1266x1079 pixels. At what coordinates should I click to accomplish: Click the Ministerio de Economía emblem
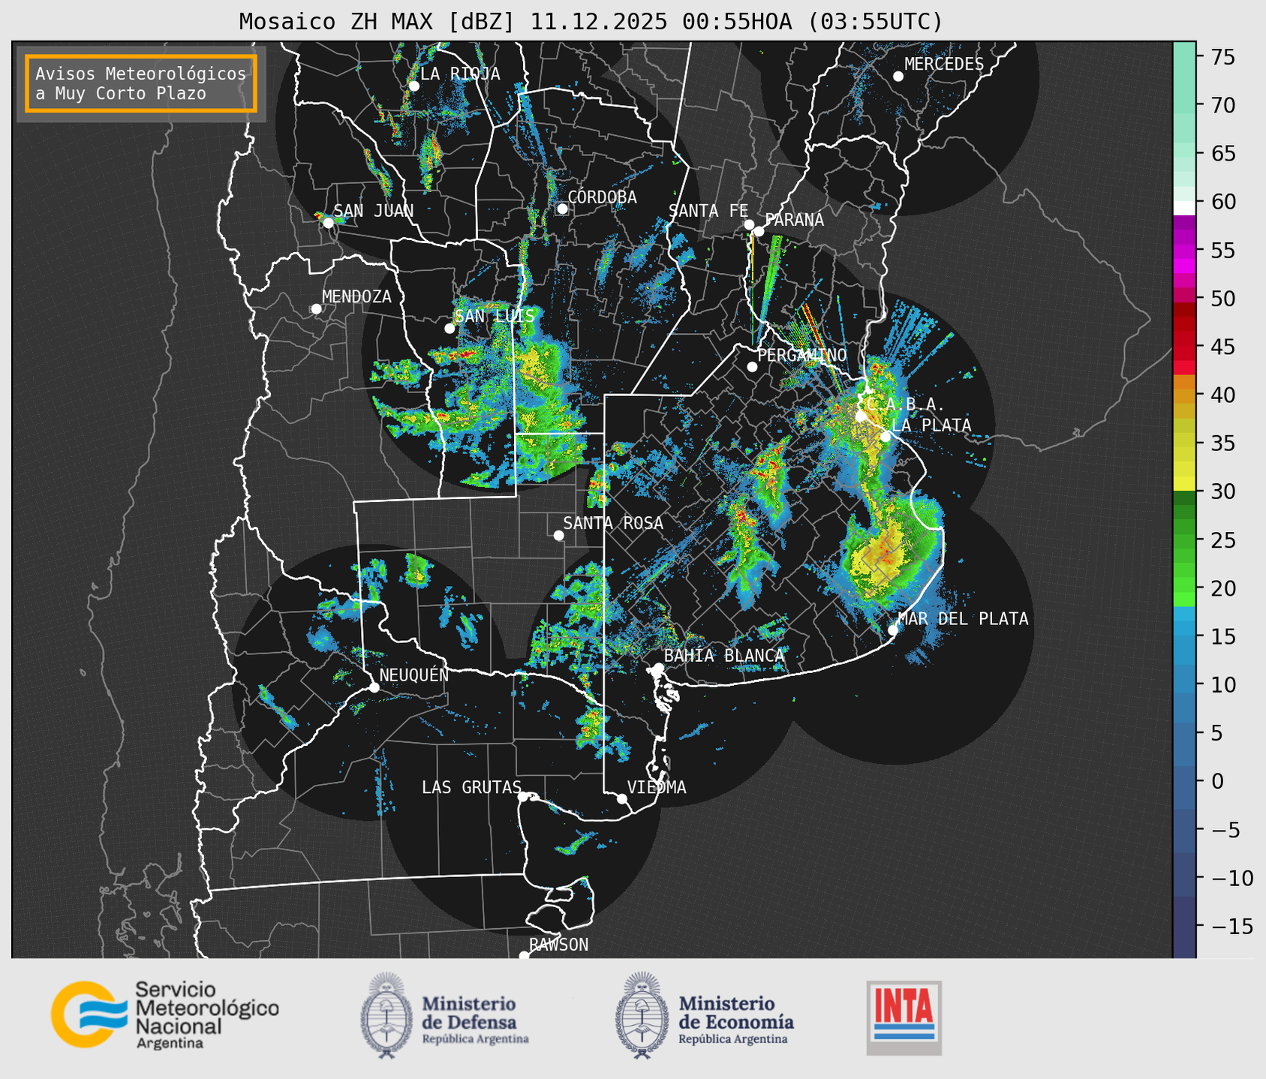[642, 1015]
